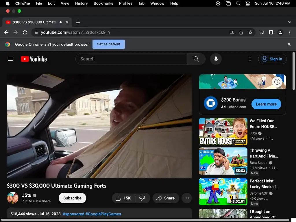
Task: Dismiss default browser notification bar
Action: tap(289, 44)
